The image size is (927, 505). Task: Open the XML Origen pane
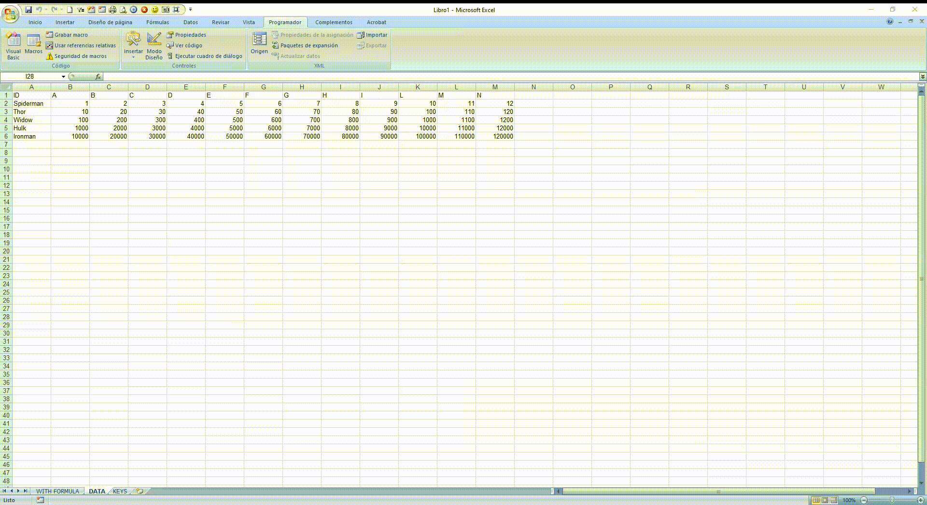point(259,43)
